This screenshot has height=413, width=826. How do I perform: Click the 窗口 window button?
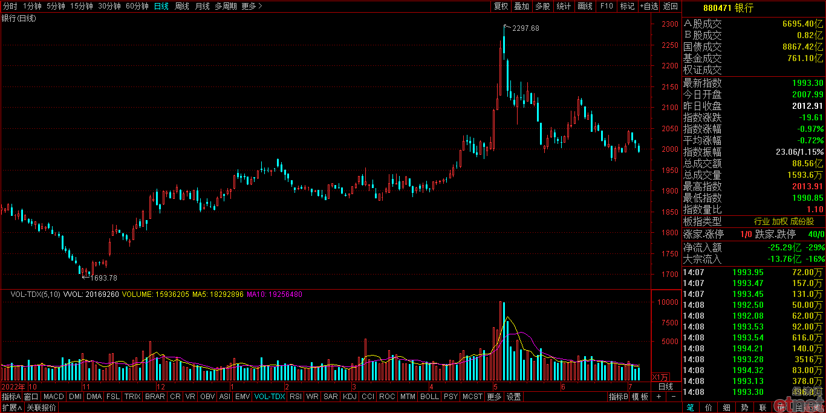coord(31,397)
